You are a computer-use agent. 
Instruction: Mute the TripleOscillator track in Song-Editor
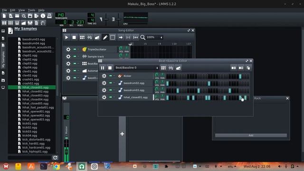(75, 49)
